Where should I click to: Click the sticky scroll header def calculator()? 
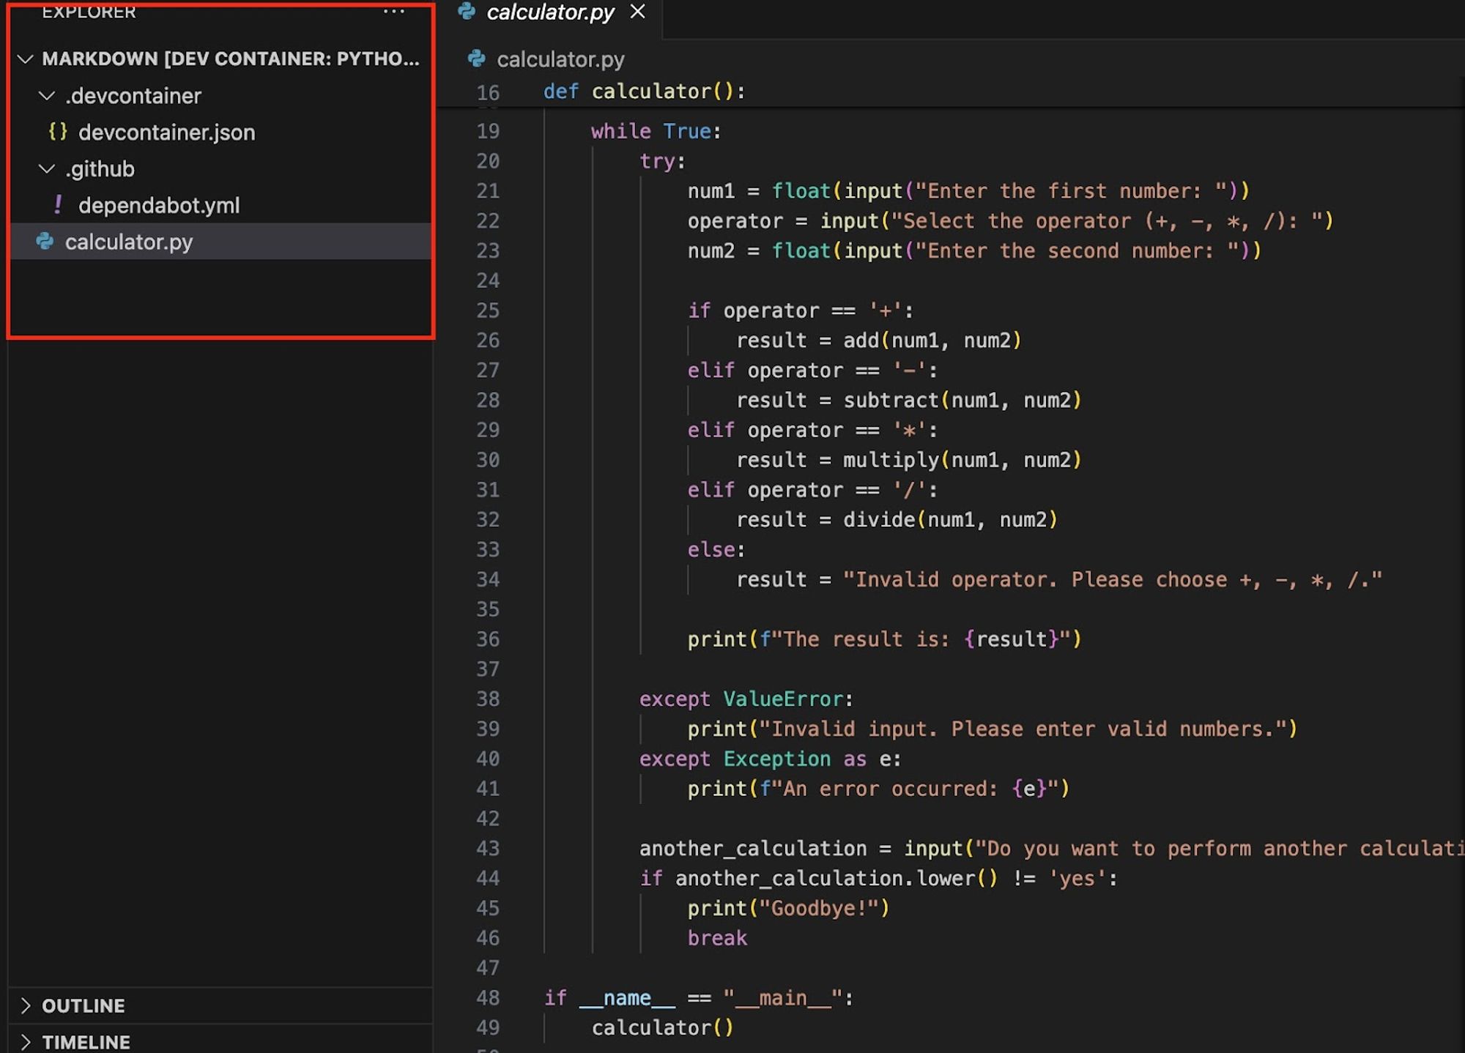(x=643, y=92)
